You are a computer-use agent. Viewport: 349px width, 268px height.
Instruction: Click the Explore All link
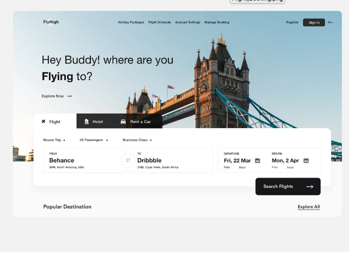309,207
